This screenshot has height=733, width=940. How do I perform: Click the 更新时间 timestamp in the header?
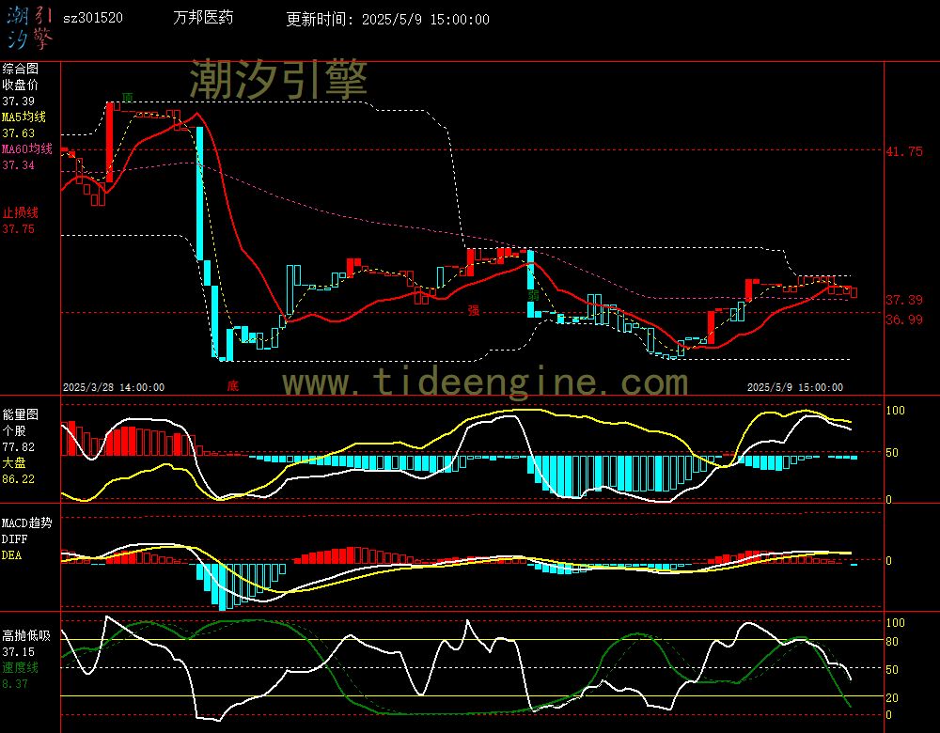(x=387, y=19)
